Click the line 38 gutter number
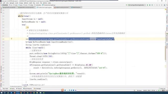This screenshot has width=168, height=94. [x=3, y=39]
